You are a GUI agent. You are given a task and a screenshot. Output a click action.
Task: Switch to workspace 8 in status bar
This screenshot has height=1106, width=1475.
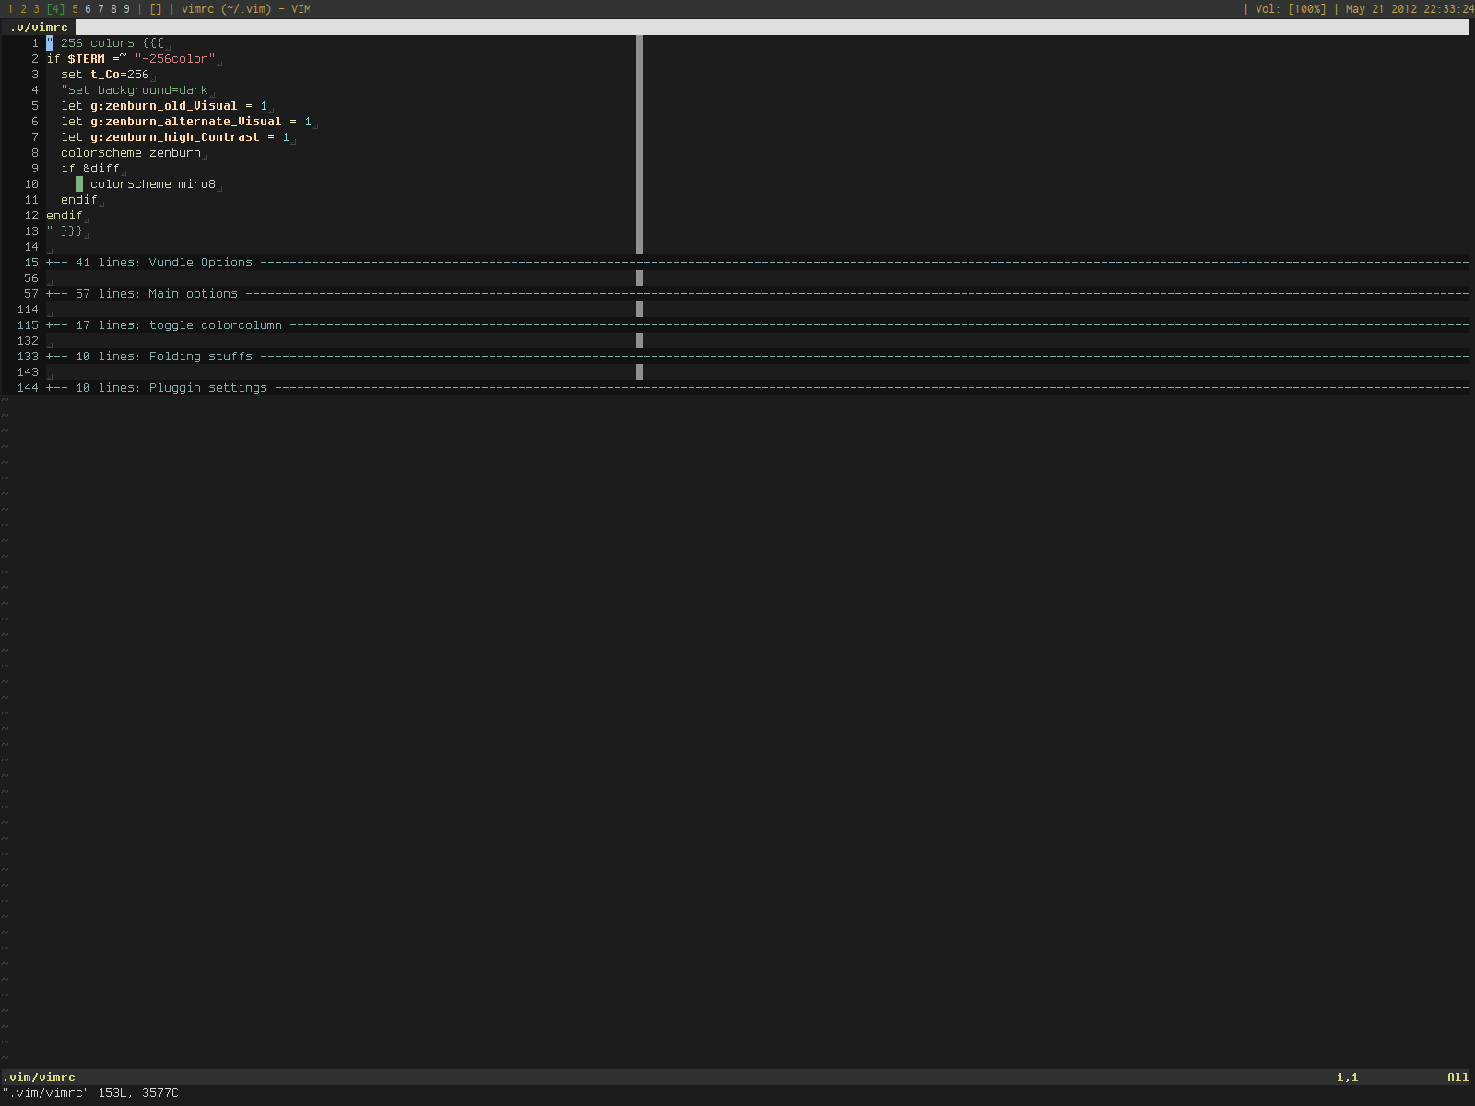[x=113, y=9]
